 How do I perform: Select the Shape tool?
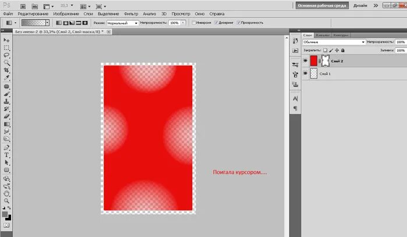[6, 170]
